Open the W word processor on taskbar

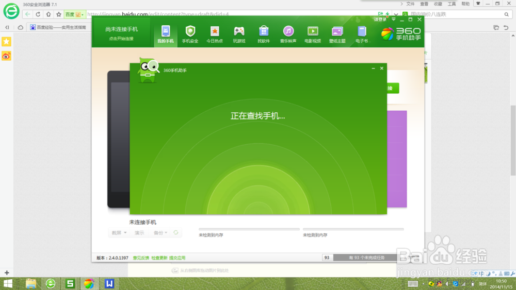[x=109, y=283]
